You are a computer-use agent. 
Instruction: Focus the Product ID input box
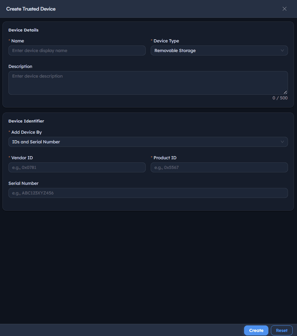tap(219, 167)
